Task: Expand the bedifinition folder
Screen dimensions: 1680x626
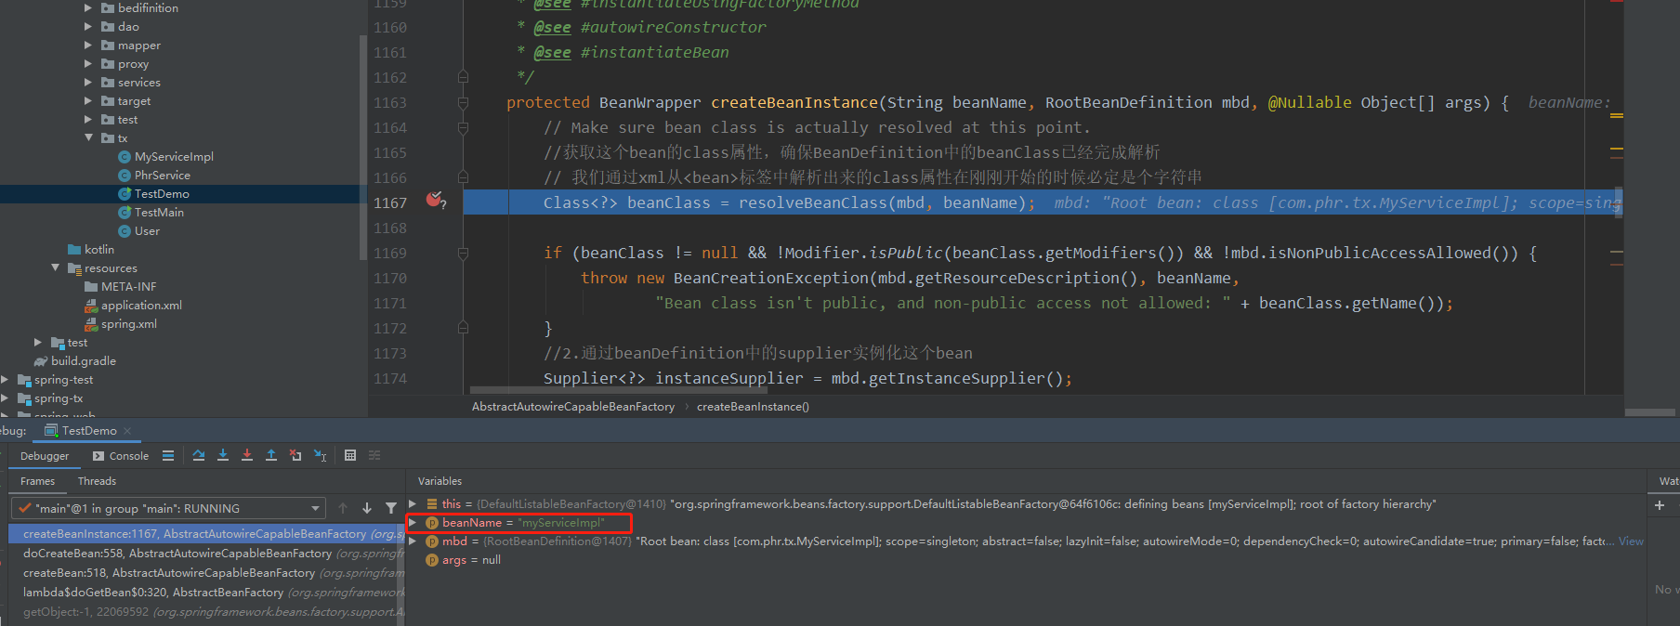Action: pyautogui.click(x=88, y=7)
